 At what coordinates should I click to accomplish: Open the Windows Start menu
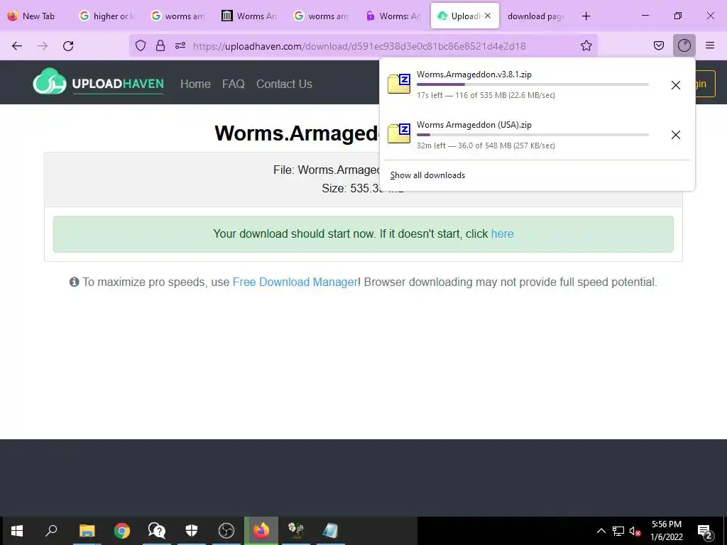(17, 530)
